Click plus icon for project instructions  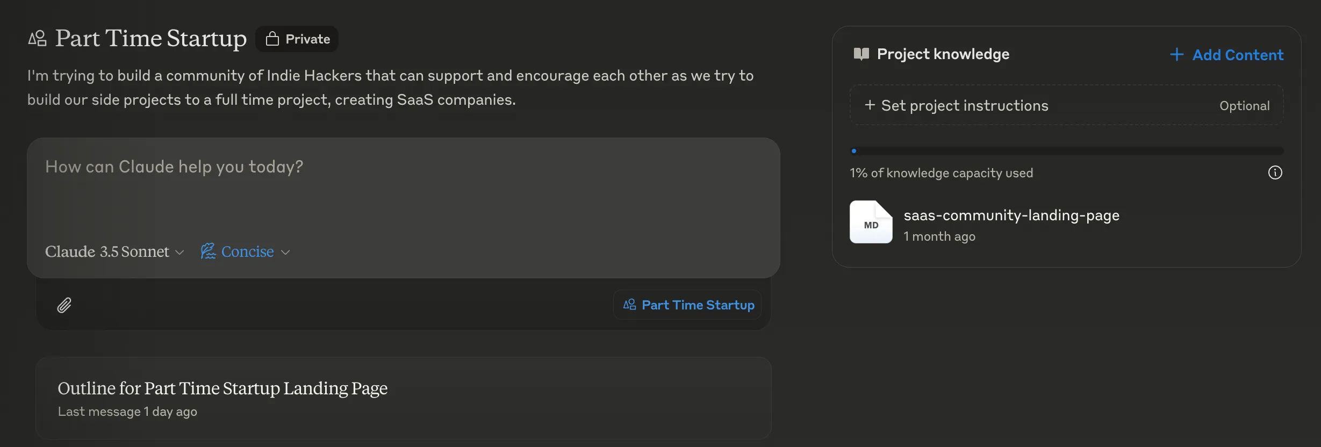870,105
